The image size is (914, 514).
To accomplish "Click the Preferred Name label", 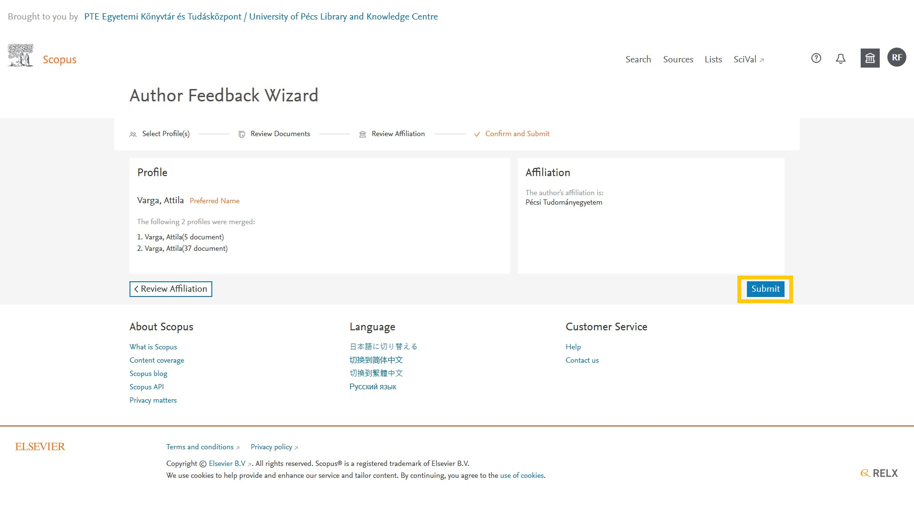I will [215, 201].
